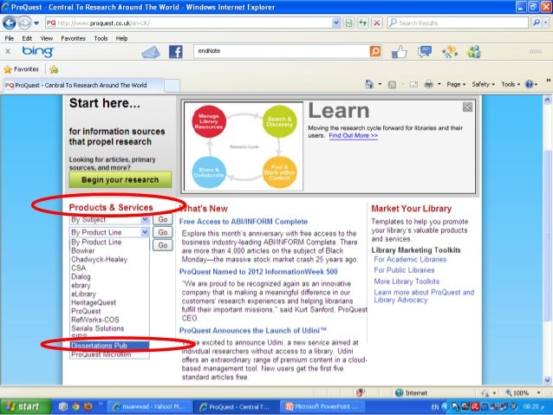Click the thumbs-up Like icon
Image resolution: width=553 pixels, height=415 pixels.
click(400, 52)
